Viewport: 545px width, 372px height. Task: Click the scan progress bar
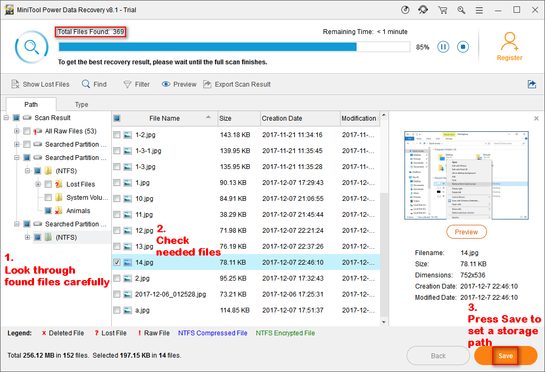pyautogui.click(x=234, y=47)
